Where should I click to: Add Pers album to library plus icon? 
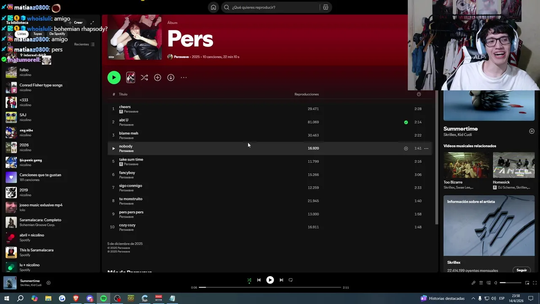157,78
